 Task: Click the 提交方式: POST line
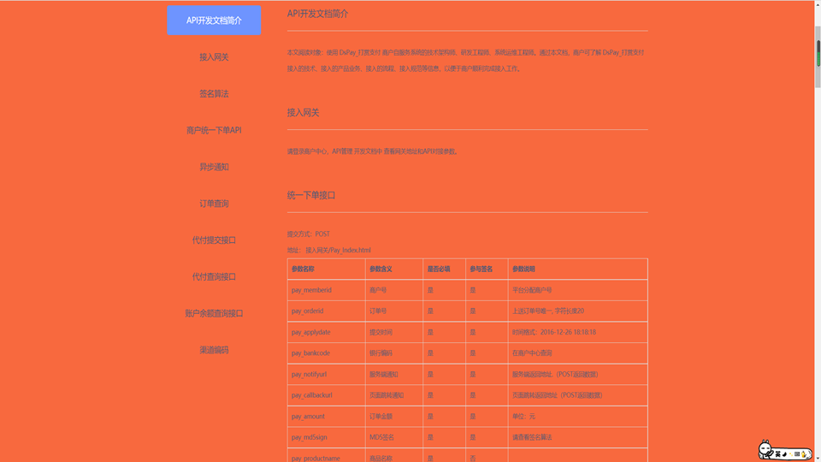pos(309,234)
